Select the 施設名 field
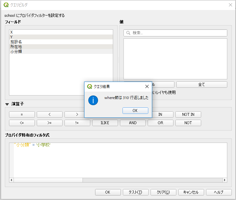 point(61,42)
